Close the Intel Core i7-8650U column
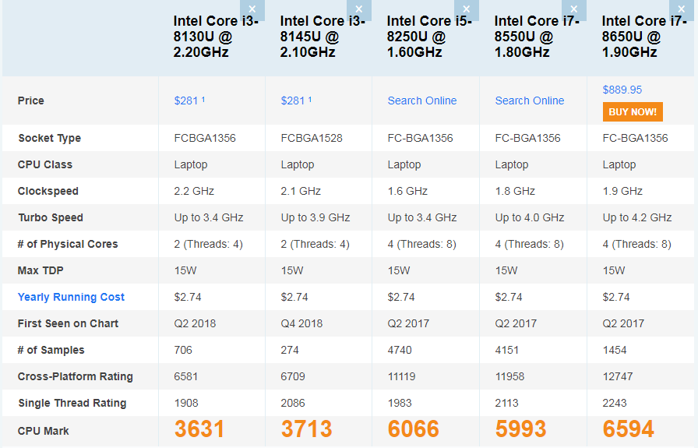The width and height of the screenshot is (698, 448). pos(680,10)
